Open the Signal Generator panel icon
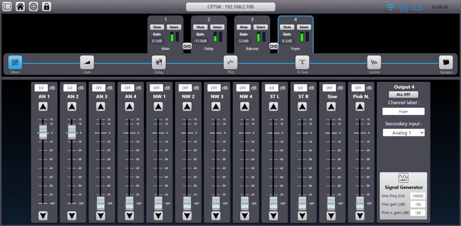 coord(403,178)
